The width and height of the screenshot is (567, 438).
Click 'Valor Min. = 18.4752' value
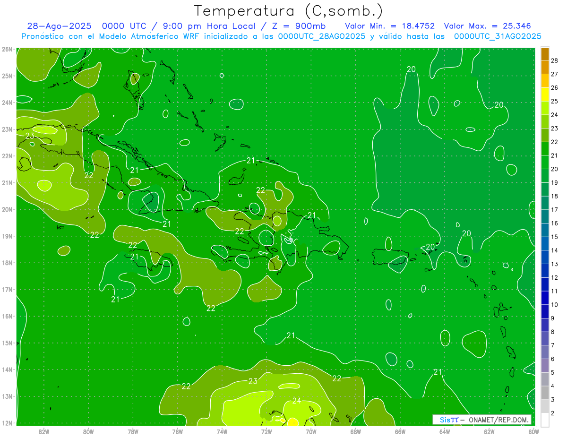click(390, 26)
